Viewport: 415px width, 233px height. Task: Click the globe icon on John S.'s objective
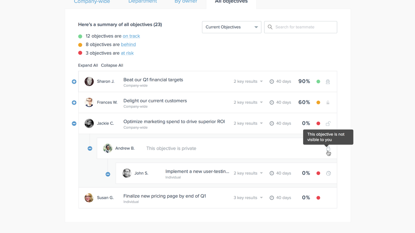click(328, 173)
